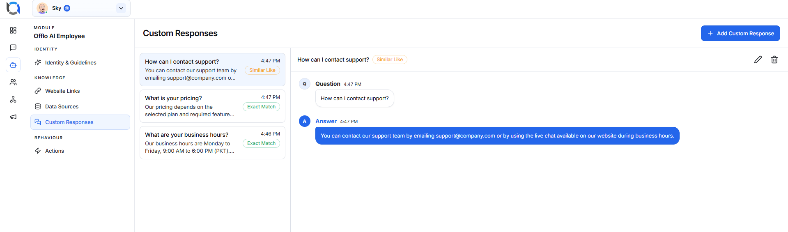Screen dimensions: 788x232
Task: Open the dashboard grid icon in left rail
Action: click(13, 30)
